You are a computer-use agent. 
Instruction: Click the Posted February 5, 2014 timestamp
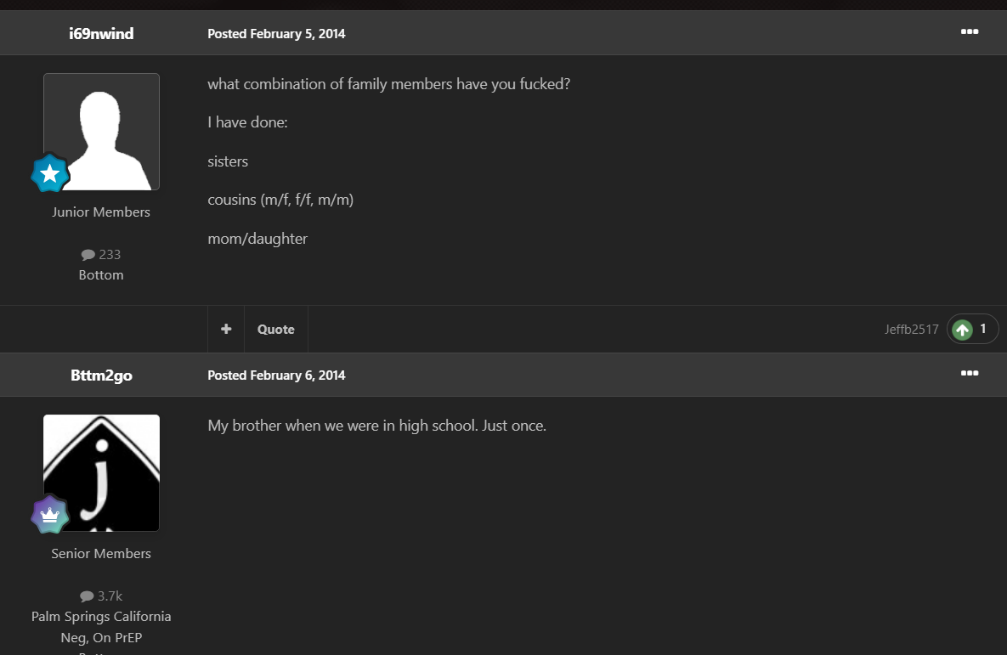pyautogui.click(x=276, y=33)
